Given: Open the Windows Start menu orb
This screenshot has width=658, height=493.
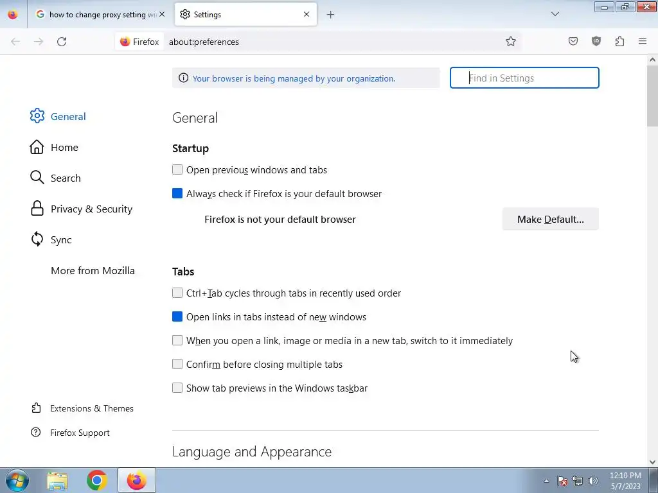Looking at the screenshot, I should 17,480.
